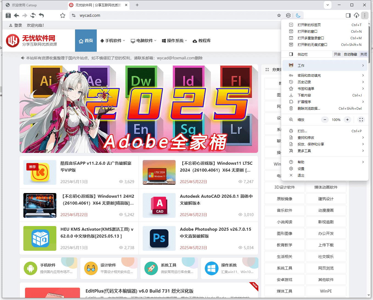Click the Adobe 2025 banner image
The image size is (373, 300).
point(139,108)
